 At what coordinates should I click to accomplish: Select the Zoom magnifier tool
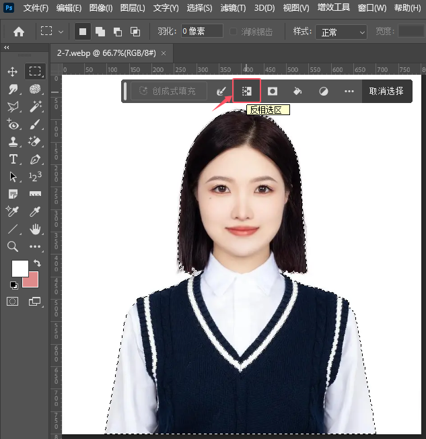[x=13, y=246]
